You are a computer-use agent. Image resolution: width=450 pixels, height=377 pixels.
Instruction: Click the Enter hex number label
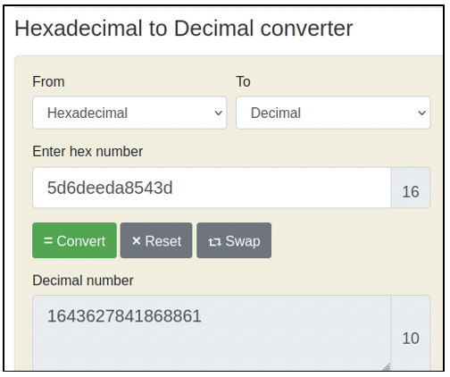click(x=87, y=151)
